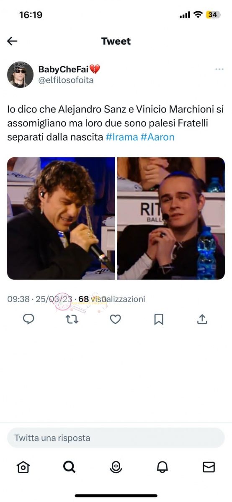The height and width of the screenshot is (502, 232).
Task: Open the curly-haired singer photo
Action: 61,218
